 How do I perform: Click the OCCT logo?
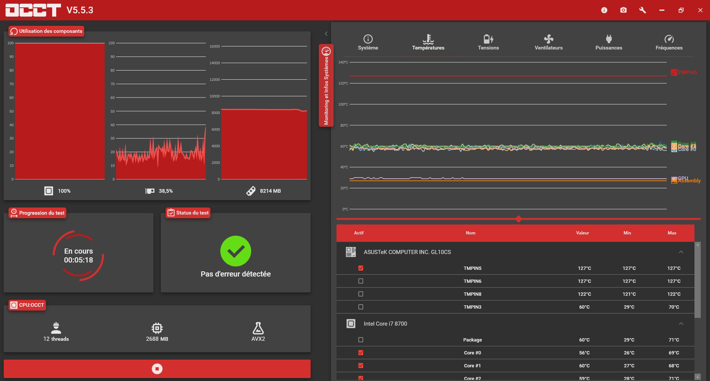point(33,10)
